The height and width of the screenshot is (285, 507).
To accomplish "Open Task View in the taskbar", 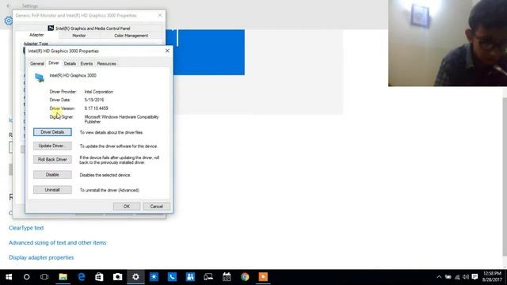I will coord(44,277).
